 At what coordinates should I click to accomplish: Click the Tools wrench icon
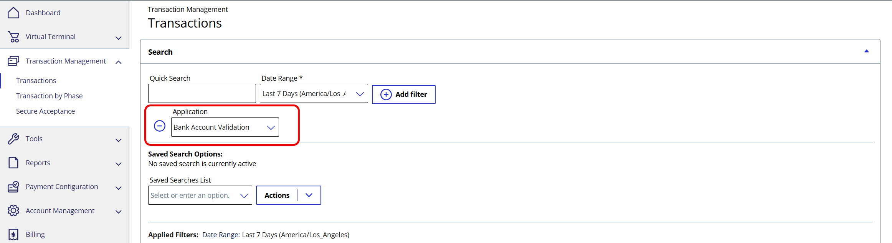(x=13, y=139)
